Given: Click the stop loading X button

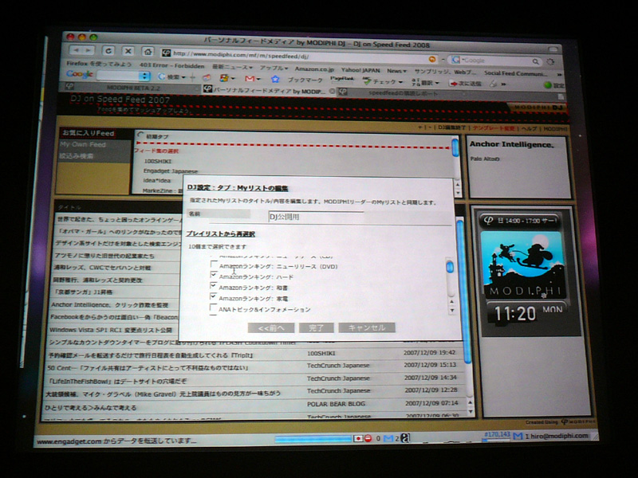Looking at the screenshot, I should 128,51.
